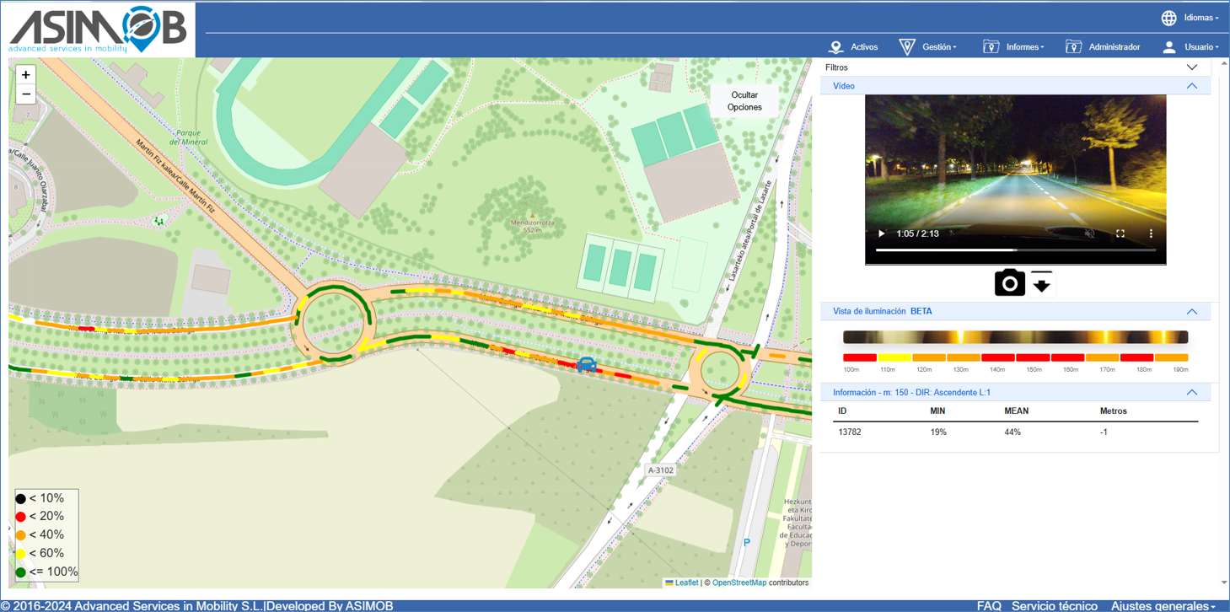Collapse the Video panel

[1191, 86]
